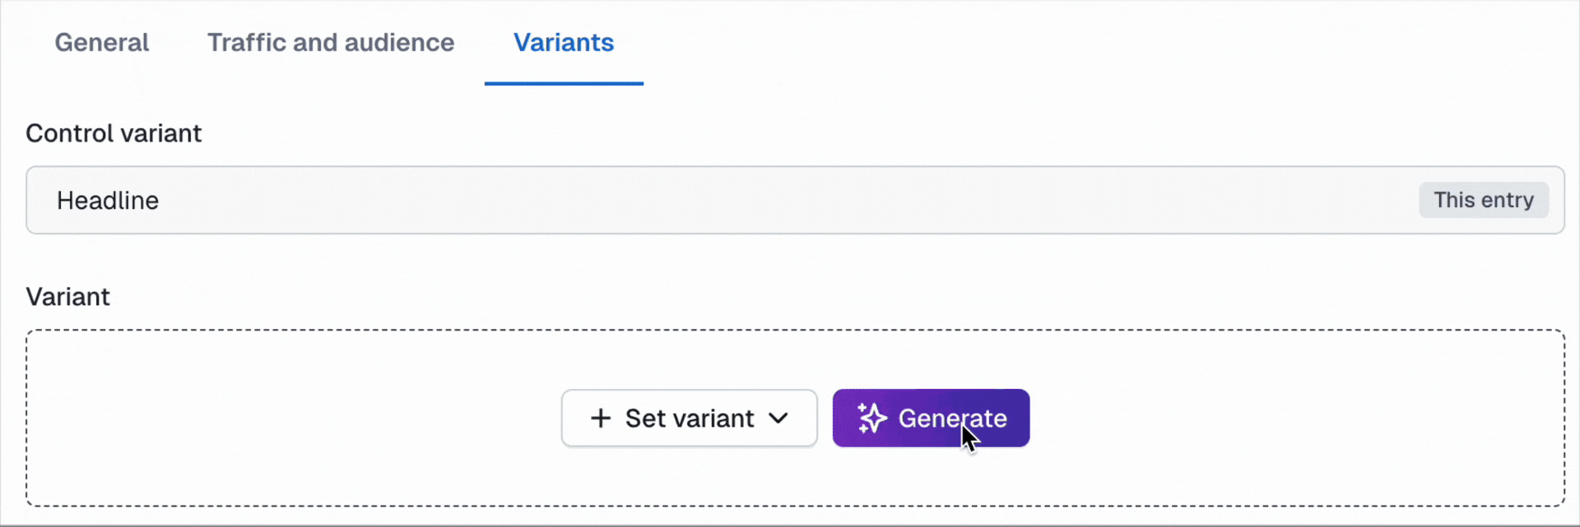Click the plus icon beside Set variant
Screen dimensions: 1580x527
coord(601,418)
